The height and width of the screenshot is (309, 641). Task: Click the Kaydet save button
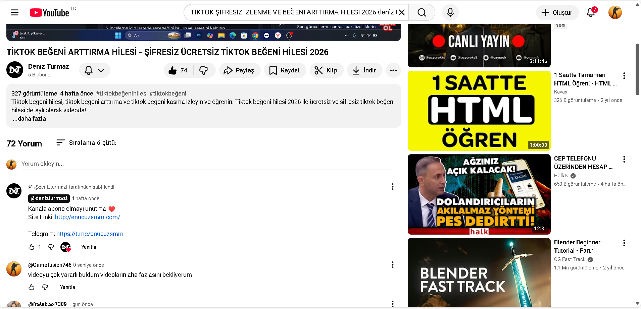pyautogui.click(x=285, y=70)
